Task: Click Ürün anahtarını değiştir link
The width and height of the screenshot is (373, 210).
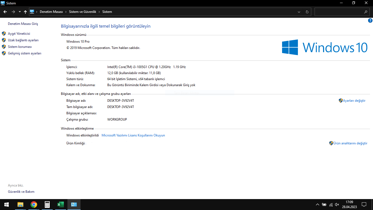Action: (x=350, y=143)
